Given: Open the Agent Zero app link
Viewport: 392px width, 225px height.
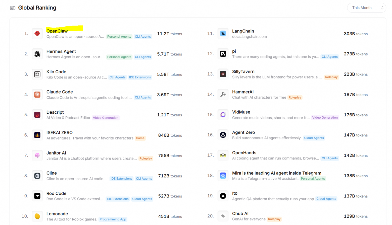Looking at the screenshot, I should 243,132.
